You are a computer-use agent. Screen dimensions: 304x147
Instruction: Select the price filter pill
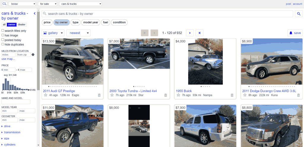(x=47, y=22)
